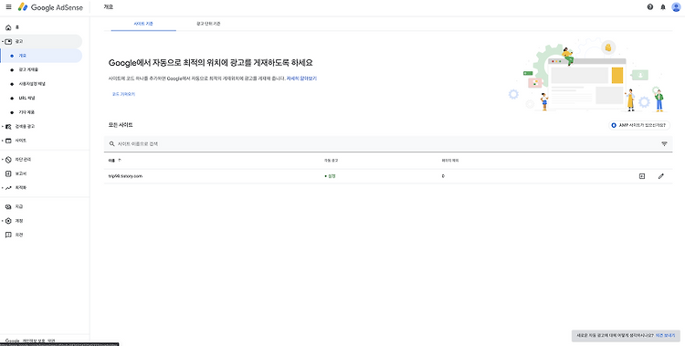This screenshot has width=685, height=346.
Task: Click the 페이지 예외 column header
Action: (450, 161)
